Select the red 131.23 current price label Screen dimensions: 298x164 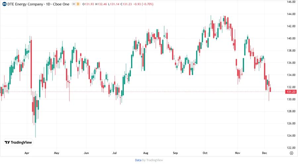[291, 92]
